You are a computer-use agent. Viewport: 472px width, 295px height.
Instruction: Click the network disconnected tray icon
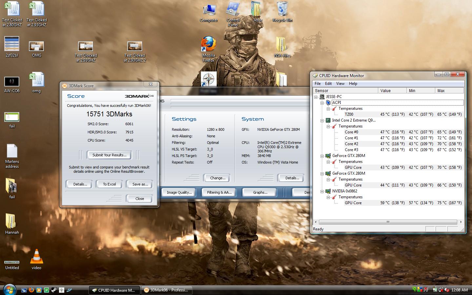coord(441,290)
